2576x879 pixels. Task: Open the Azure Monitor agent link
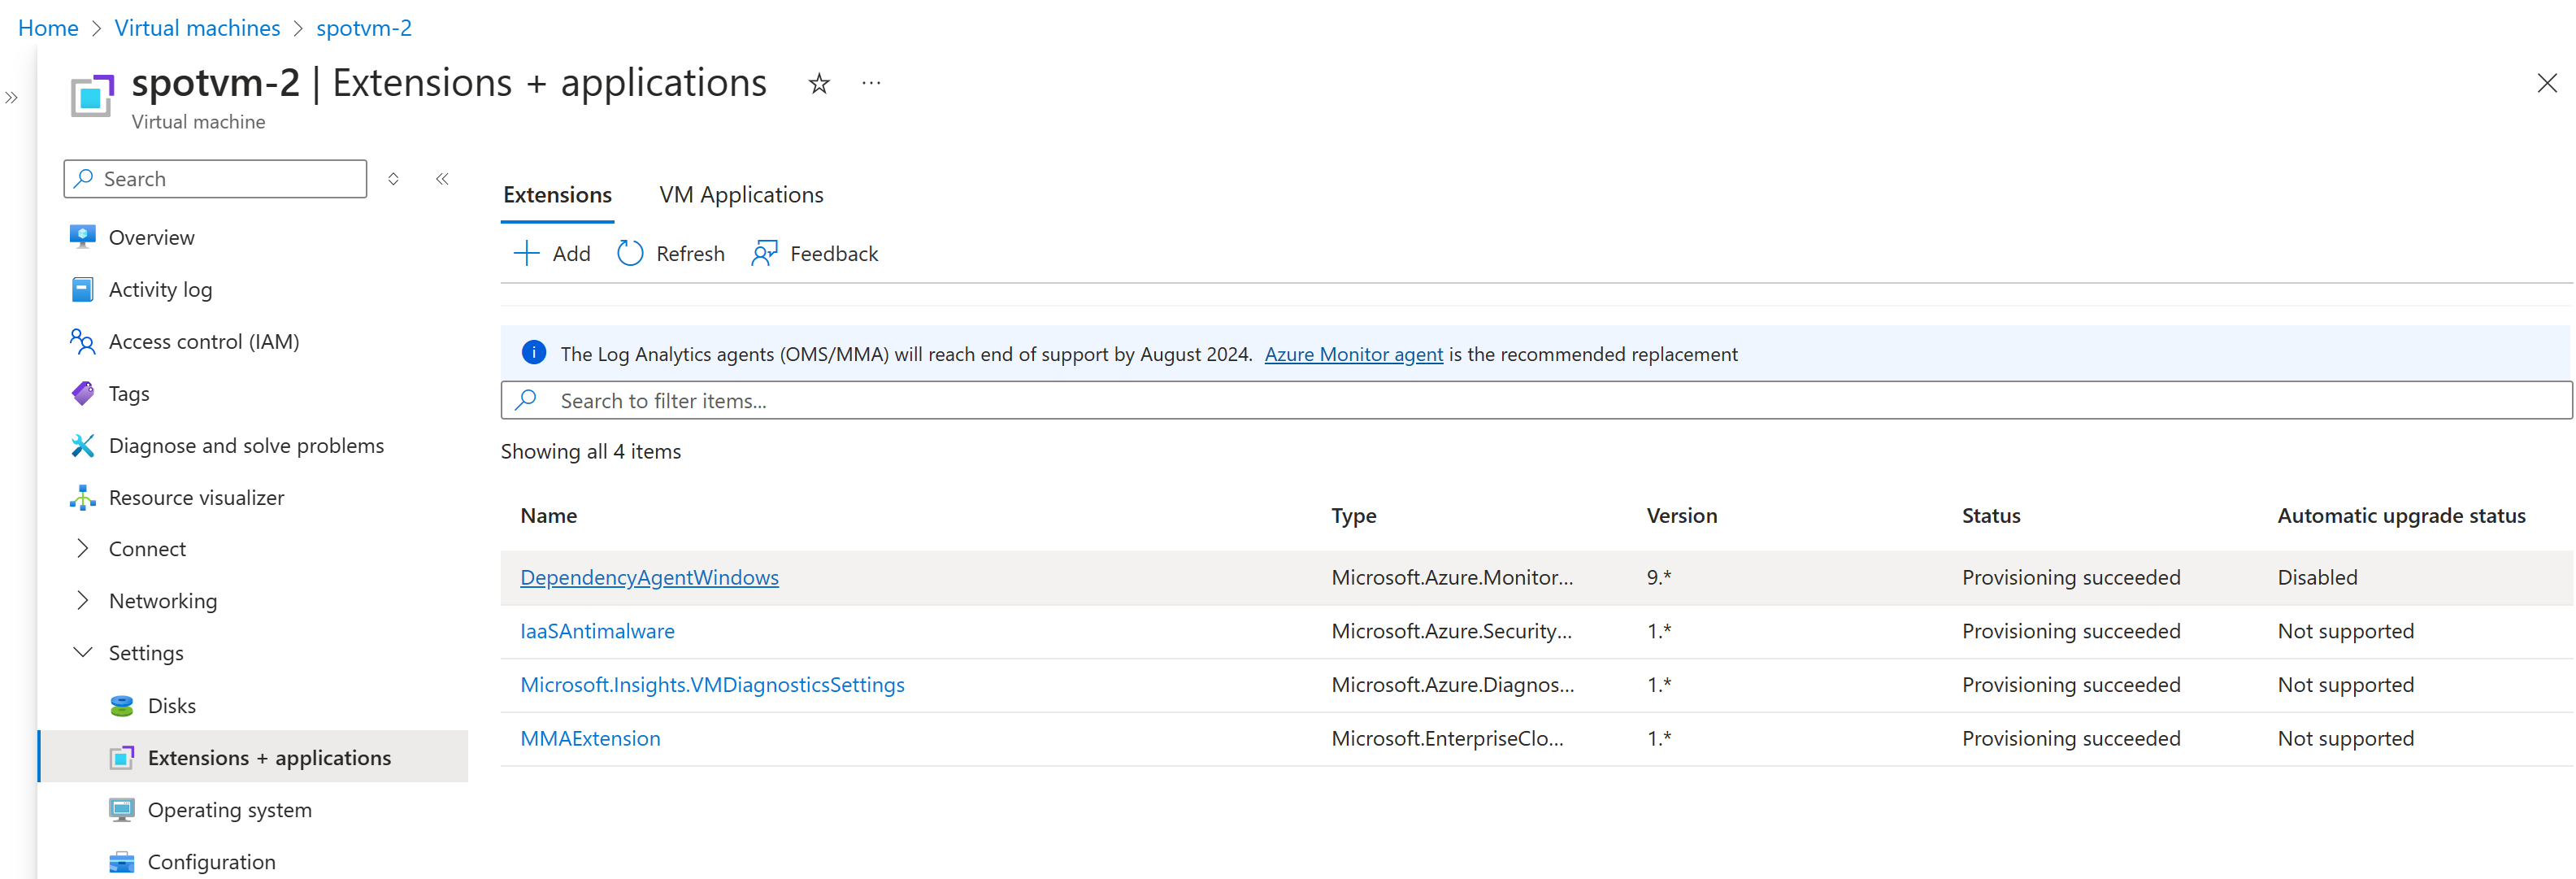(1353, 353)
